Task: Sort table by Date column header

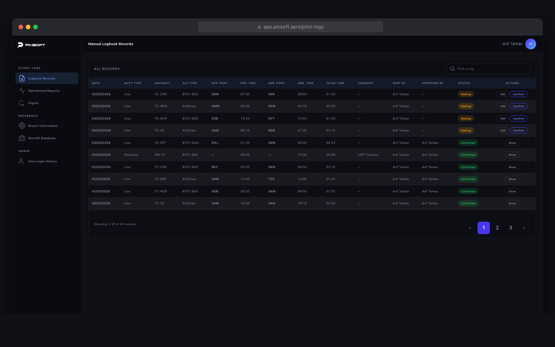Action: [x=96, y=83]
